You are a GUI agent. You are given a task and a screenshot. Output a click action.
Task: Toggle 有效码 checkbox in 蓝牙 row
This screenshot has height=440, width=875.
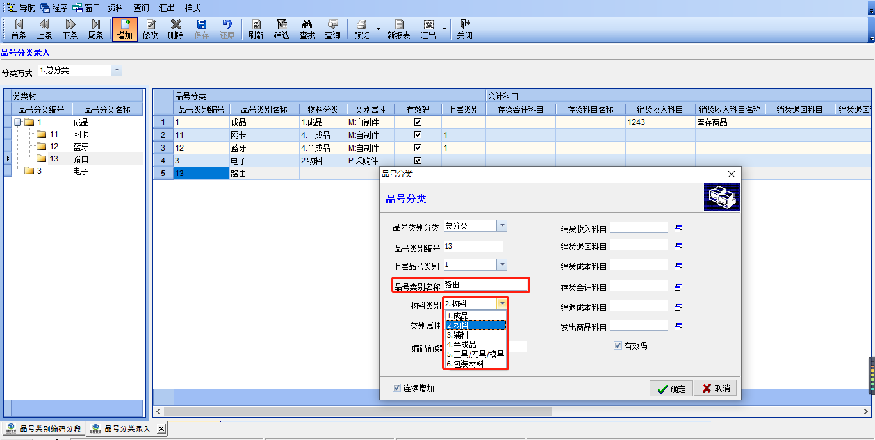(x=418, y=148)
